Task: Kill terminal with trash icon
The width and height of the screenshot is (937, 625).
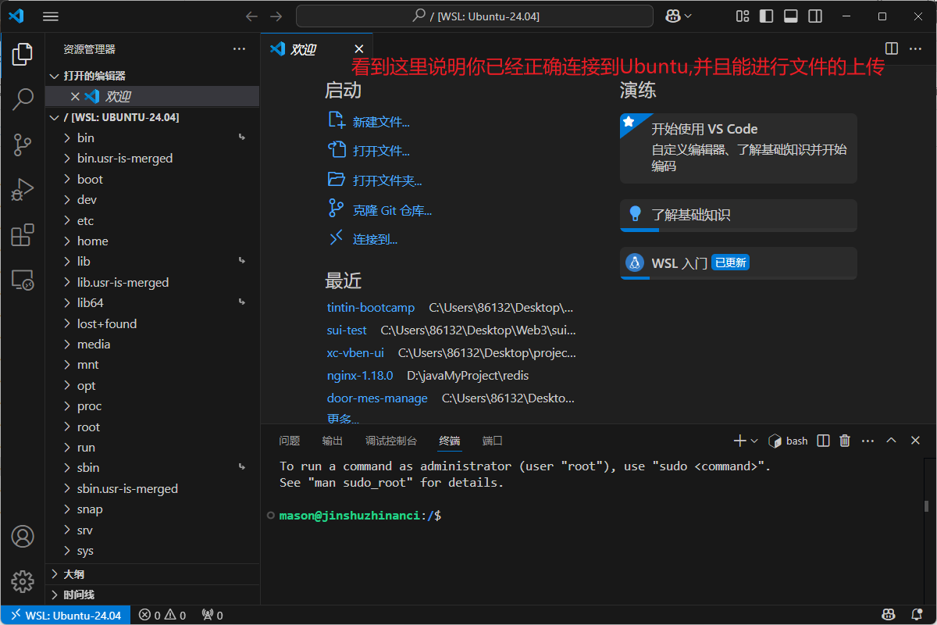Action: point(845,441)
